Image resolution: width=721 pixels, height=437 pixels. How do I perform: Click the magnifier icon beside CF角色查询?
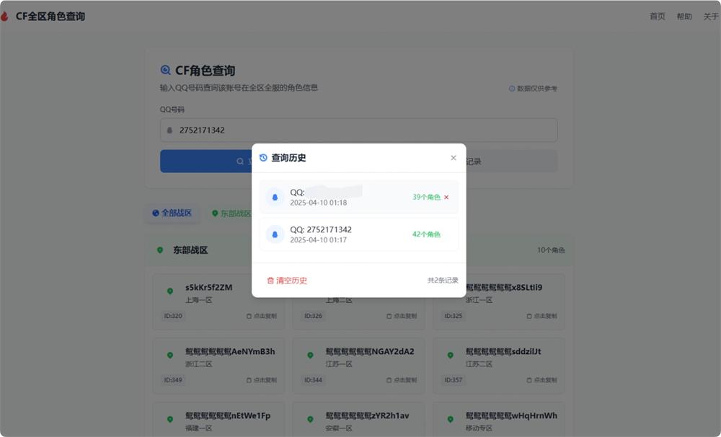click(x=166, y=71)
